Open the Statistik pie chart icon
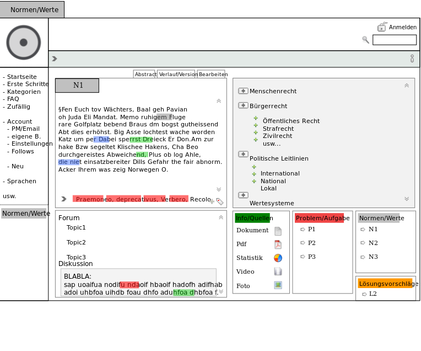Image resolution: width=421 pixels, height=351 pixels. pyautogui.click(x=278, y=258)
